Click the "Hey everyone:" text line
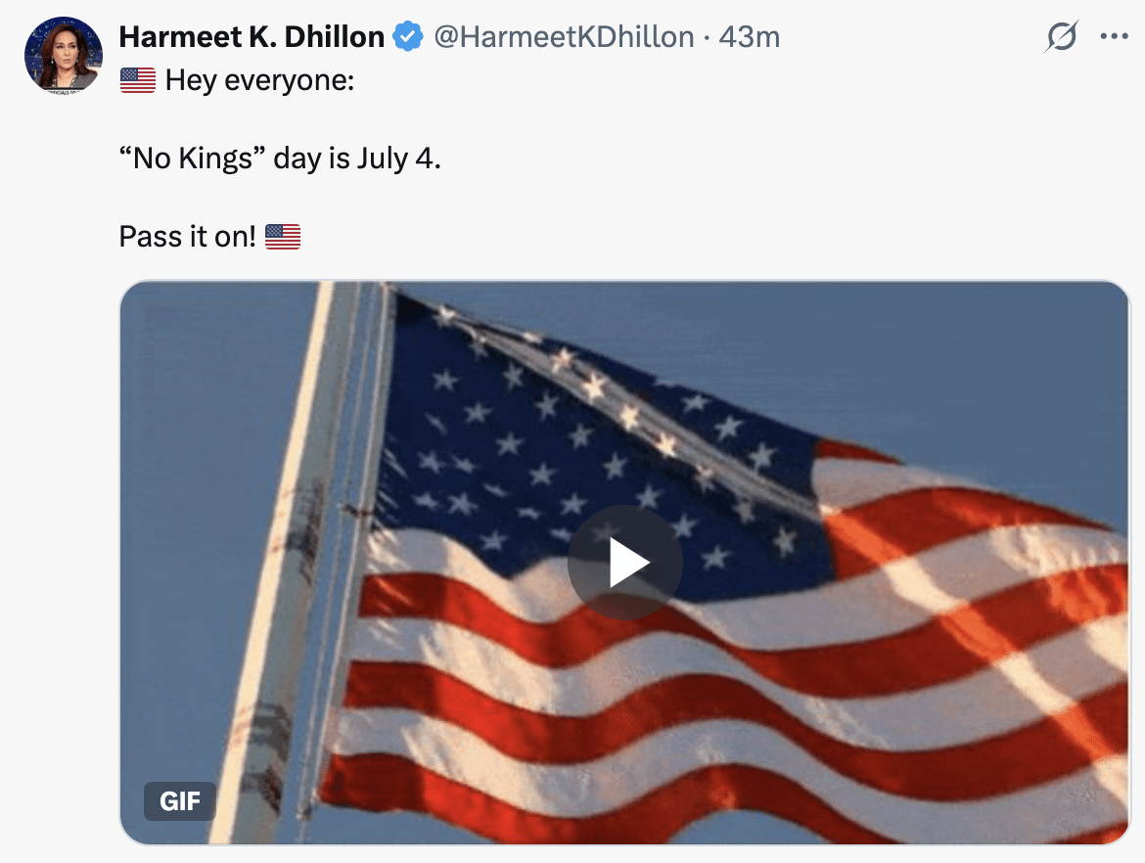 click(259, 80)
